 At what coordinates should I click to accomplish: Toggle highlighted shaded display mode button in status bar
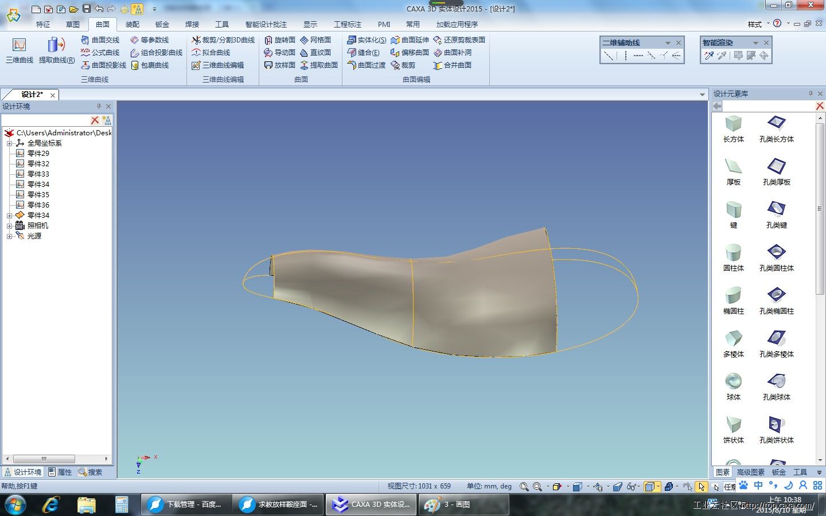coord(649,487)
